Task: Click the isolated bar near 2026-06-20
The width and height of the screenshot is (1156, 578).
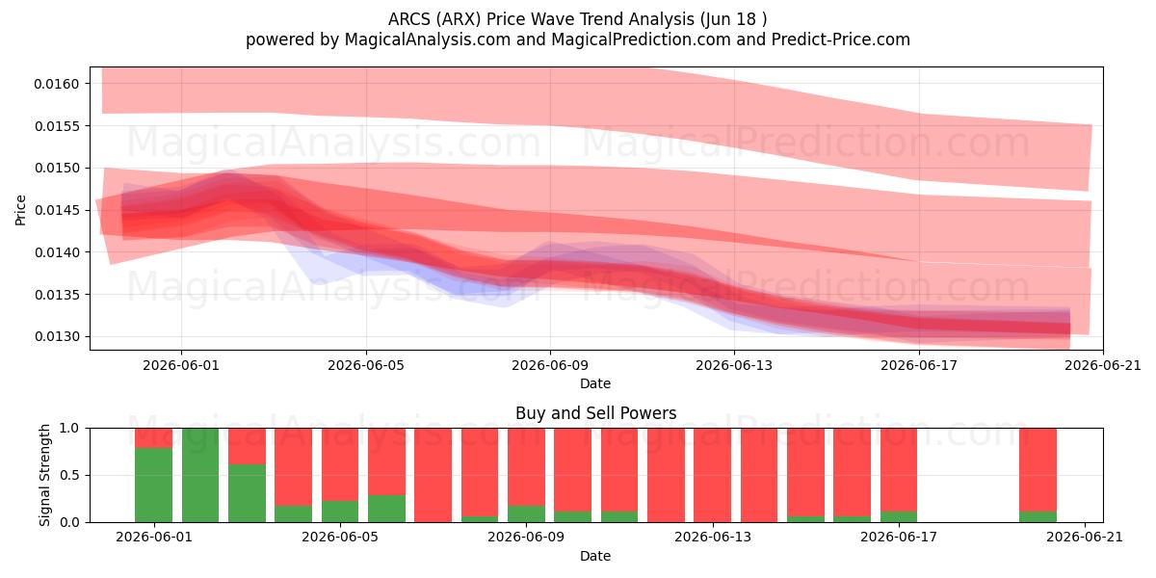Action: pos(1038,475)
